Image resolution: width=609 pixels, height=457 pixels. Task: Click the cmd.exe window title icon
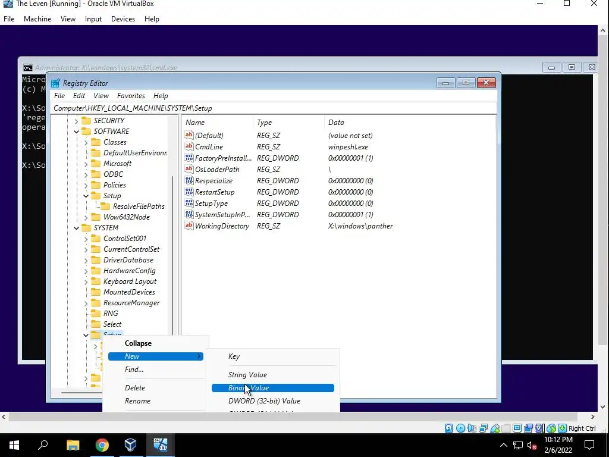(27, 68)
